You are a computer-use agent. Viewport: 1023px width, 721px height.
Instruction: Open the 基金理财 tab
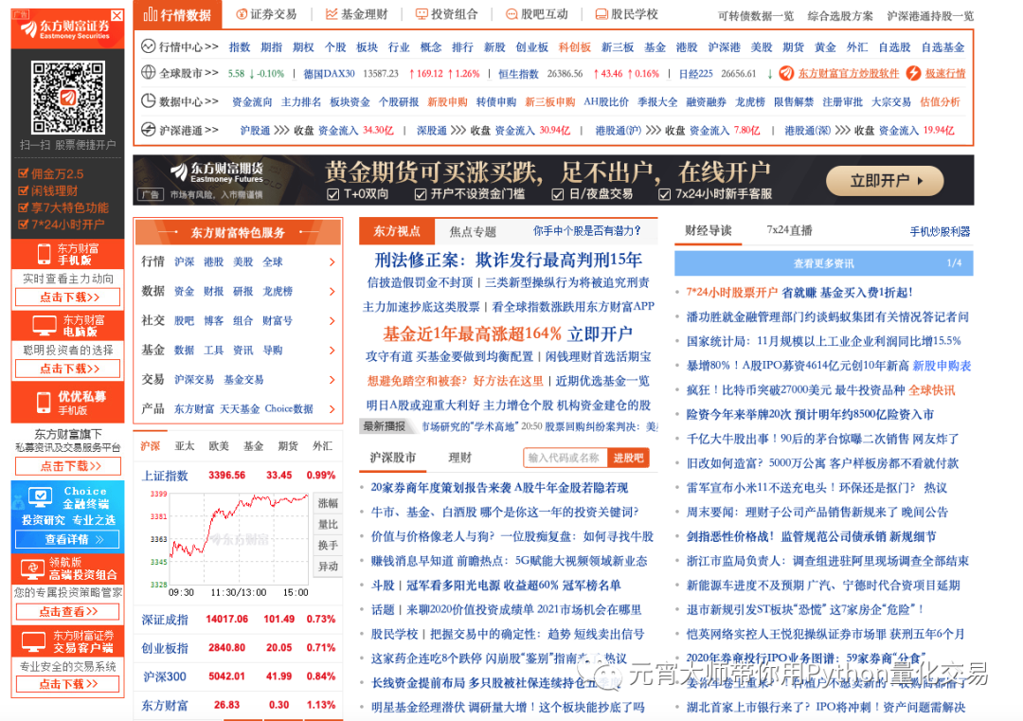point(357,14)
